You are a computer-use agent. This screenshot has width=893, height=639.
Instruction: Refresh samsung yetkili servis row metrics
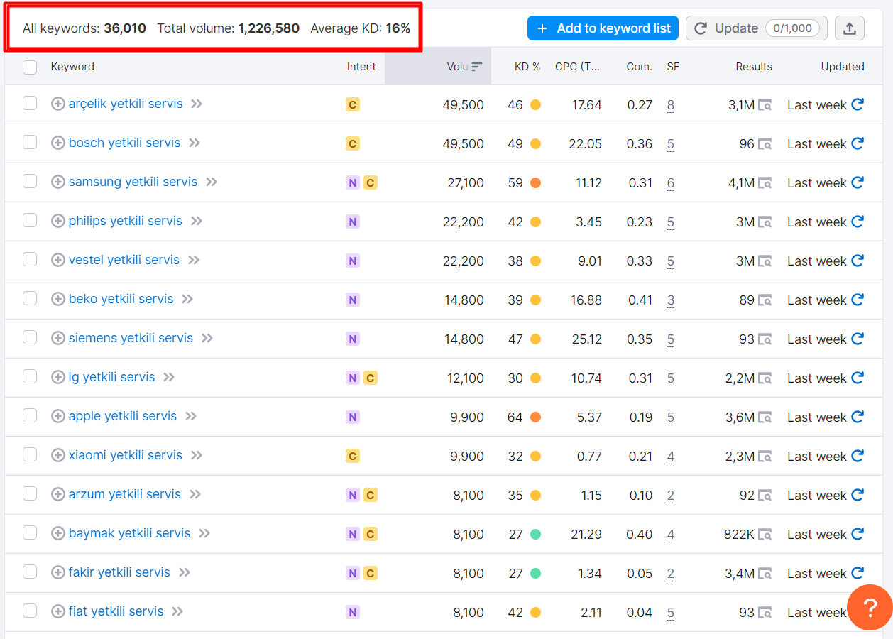click(858, 182)
